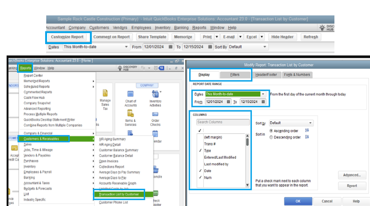370x206 pixels.
Task: Click the Refresh button
Action: (x=311, y=37)
